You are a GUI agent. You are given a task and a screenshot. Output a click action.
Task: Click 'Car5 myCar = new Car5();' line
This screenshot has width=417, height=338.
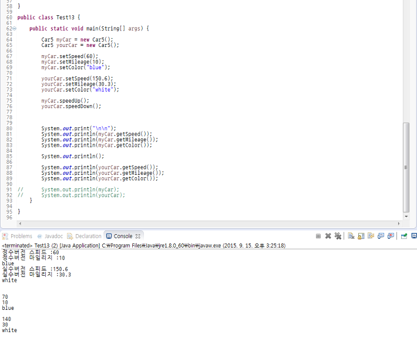(x=77, y=39)
